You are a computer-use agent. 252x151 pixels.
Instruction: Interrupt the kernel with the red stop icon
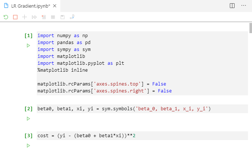tap(15, 17)
